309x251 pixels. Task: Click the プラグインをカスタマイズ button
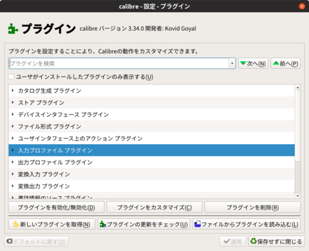154,207
